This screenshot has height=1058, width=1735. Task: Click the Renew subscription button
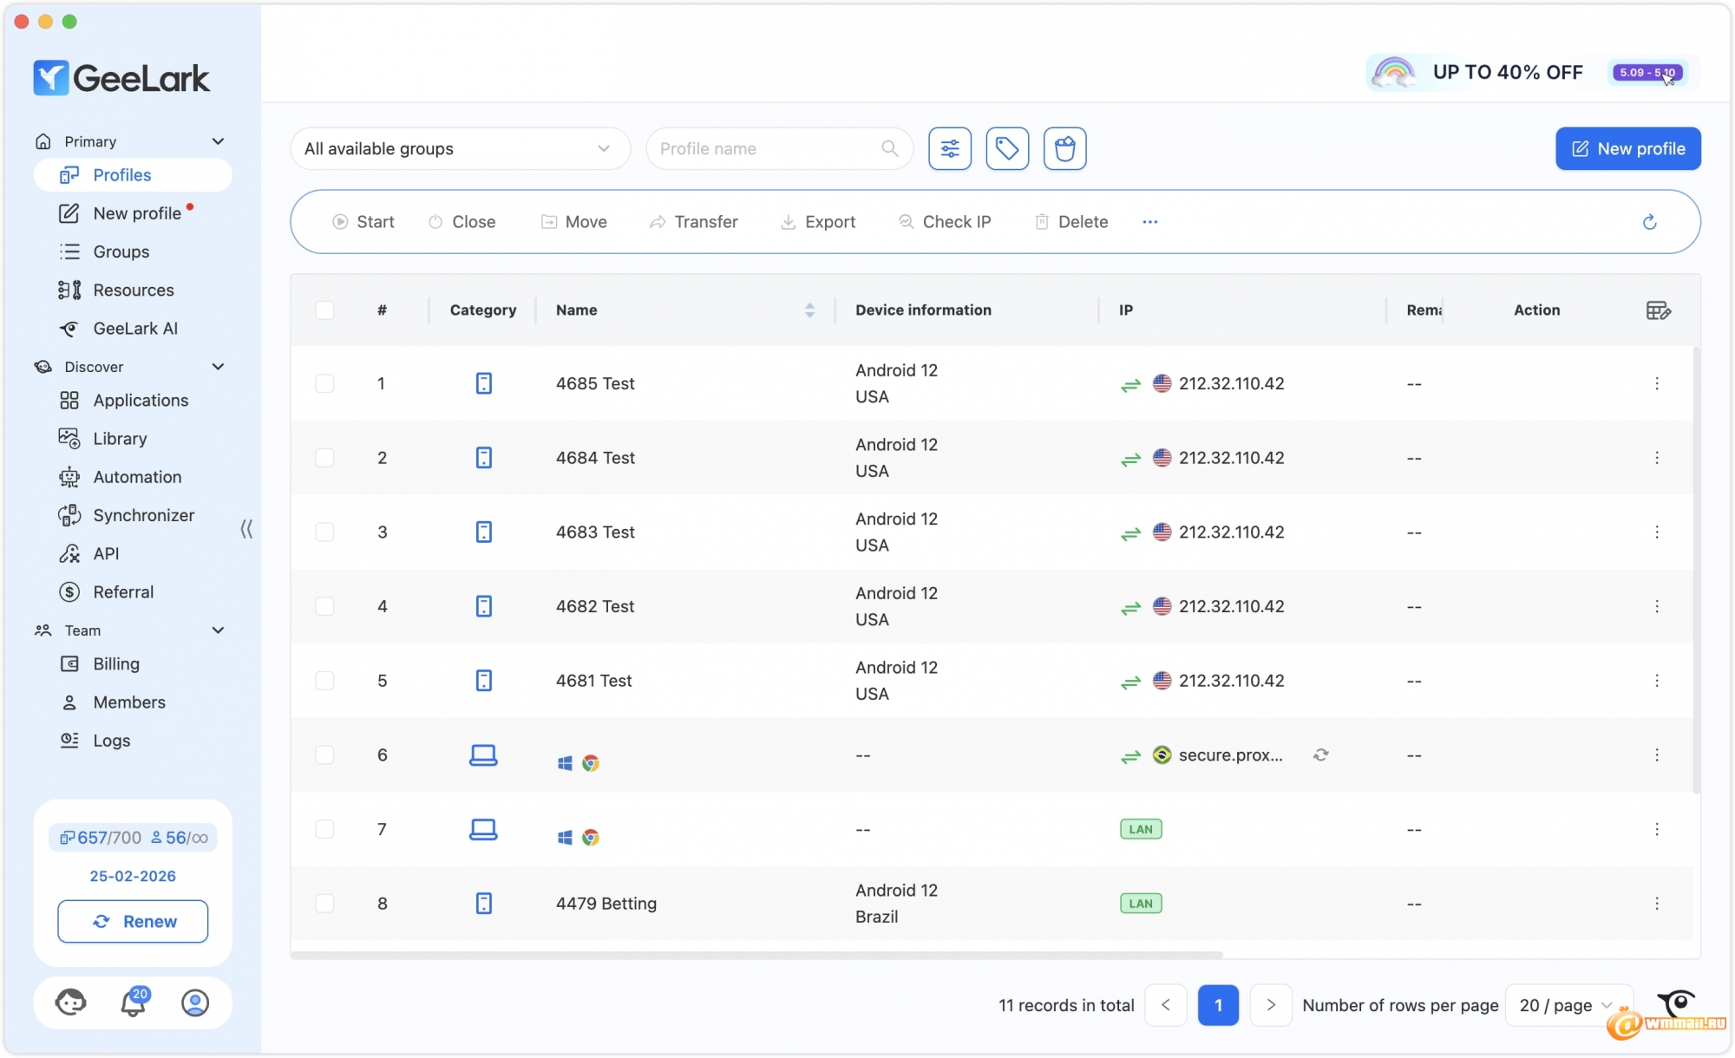tap(133, 922)
